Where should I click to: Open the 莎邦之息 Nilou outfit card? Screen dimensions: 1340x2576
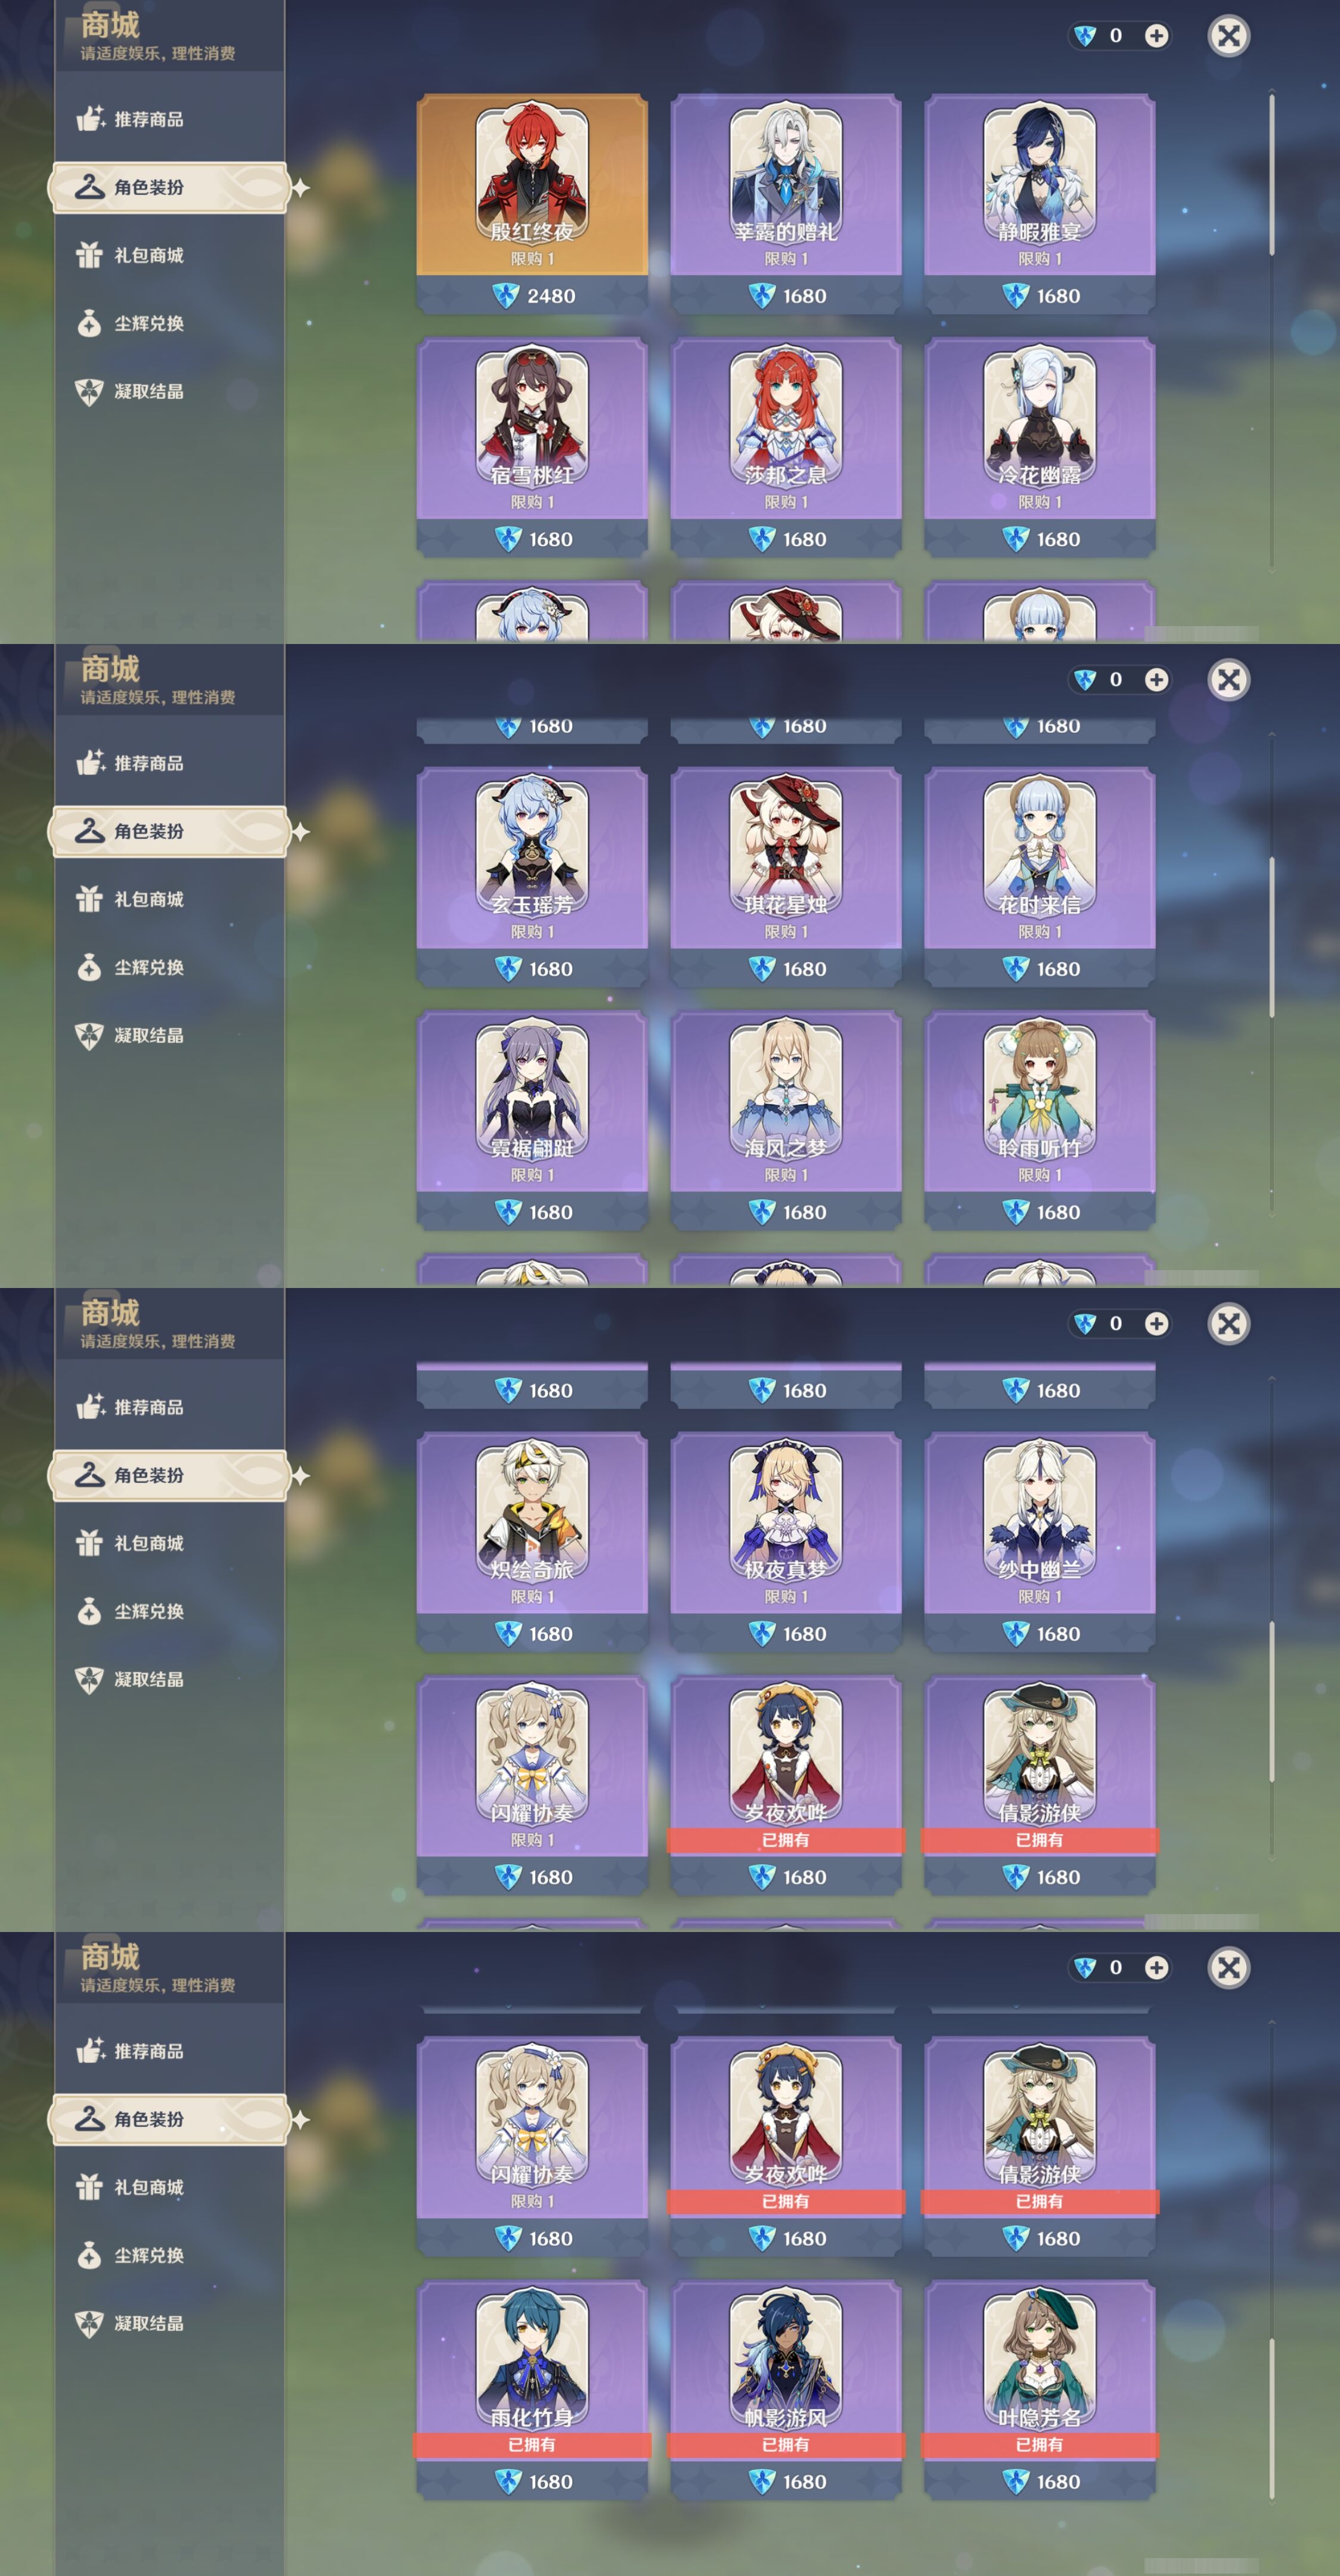coord(786,446)
